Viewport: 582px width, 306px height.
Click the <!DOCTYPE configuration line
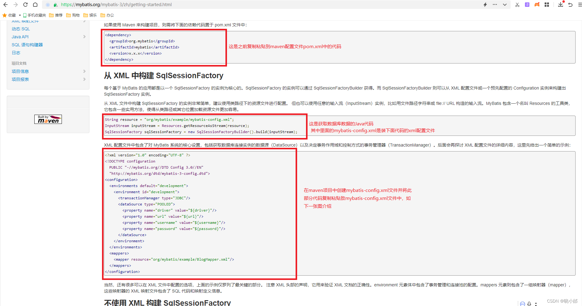(130, 161)
